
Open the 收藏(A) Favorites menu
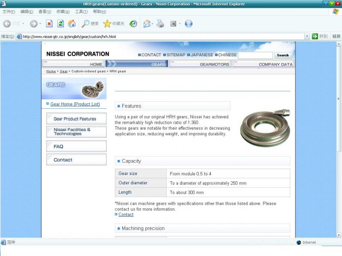pos(63,12)
